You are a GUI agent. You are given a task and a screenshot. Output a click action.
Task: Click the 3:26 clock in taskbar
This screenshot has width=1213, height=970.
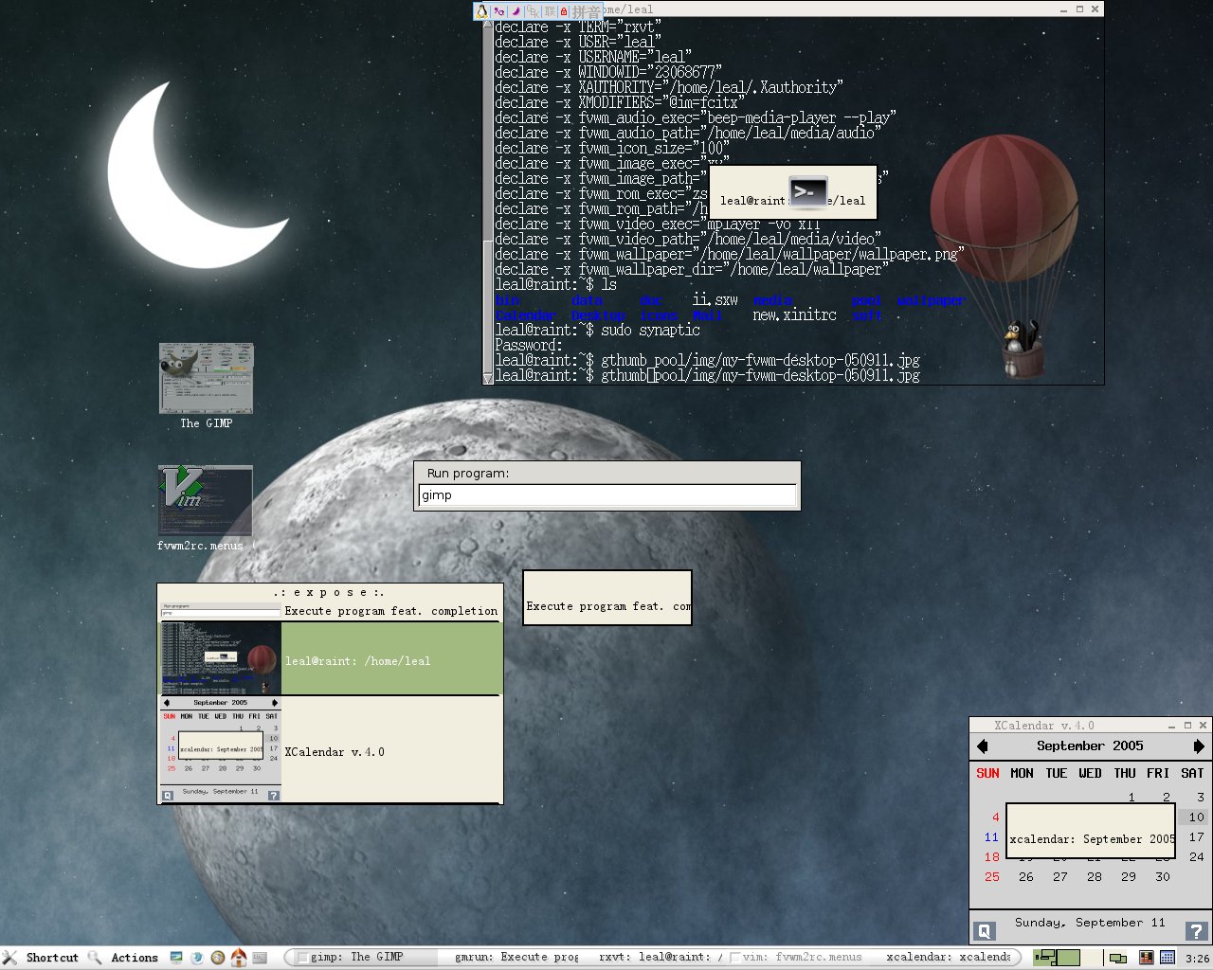tap(1197, 959)
